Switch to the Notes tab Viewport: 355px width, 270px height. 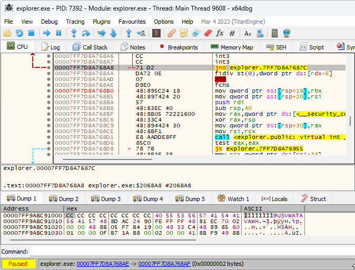pos(133,47)
